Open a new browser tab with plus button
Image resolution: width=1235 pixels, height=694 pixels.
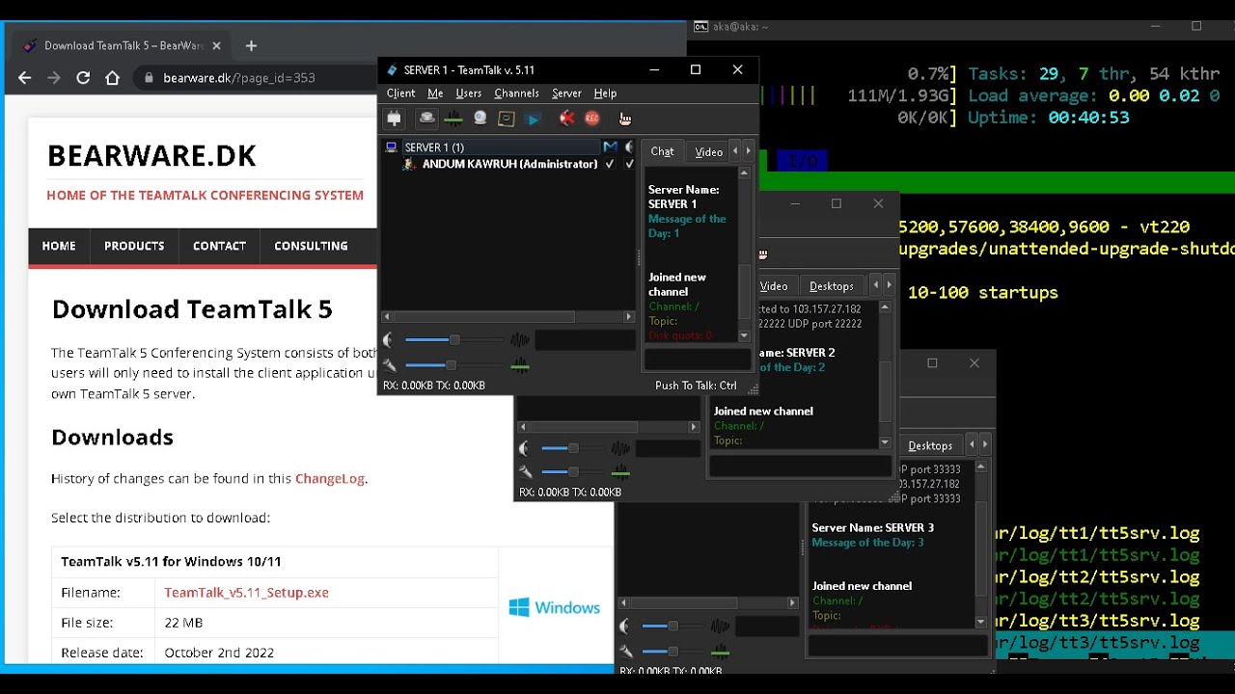click(251, 45)
